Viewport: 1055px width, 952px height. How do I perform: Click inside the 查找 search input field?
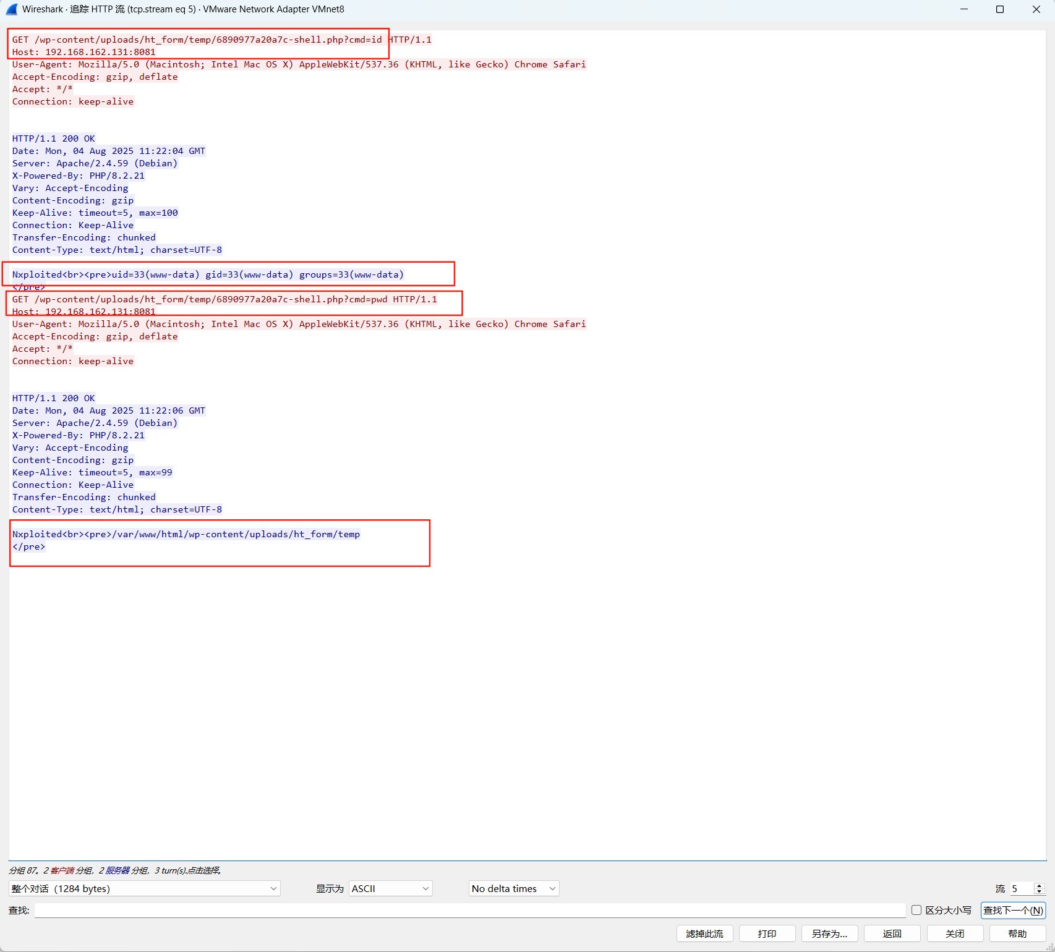[470, 910]
